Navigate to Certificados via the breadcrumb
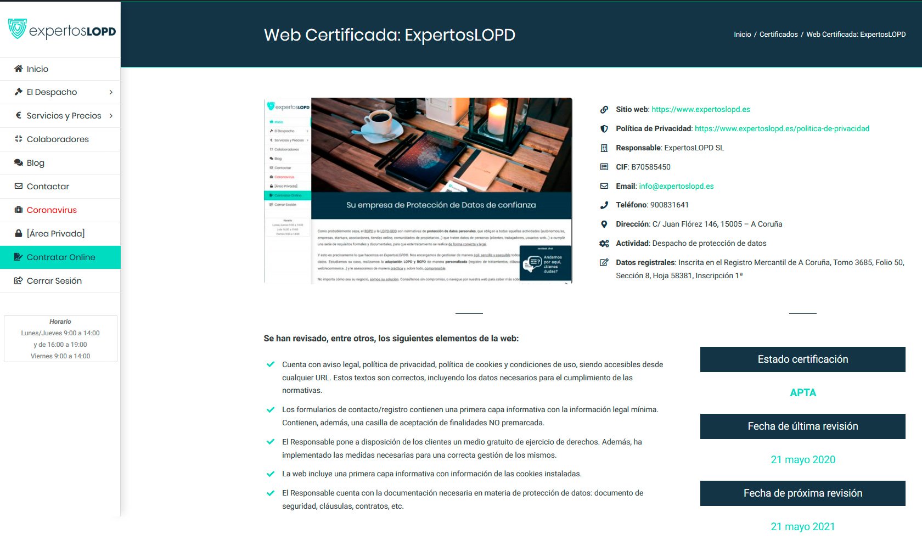922x557 pixels. [x=778, y=34]
